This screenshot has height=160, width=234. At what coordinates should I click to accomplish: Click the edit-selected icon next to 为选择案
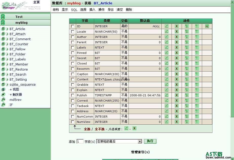pos(126,128)
